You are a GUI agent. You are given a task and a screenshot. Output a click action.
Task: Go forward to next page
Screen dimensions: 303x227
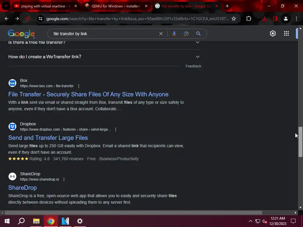[x=17, y=19]
